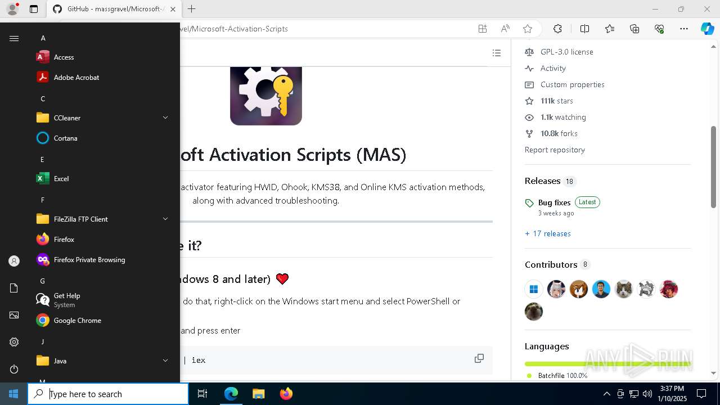Switch to Microsoft Edge taskbar icon
720x405 pixels.
(x=231, y=394)
